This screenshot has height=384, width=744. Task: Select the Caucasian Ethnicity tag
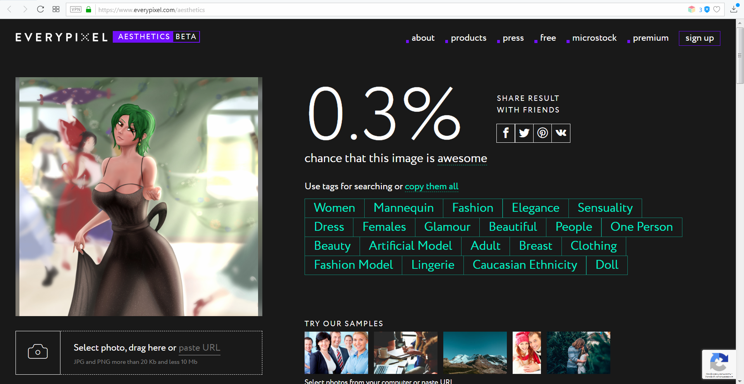[525, 265]
